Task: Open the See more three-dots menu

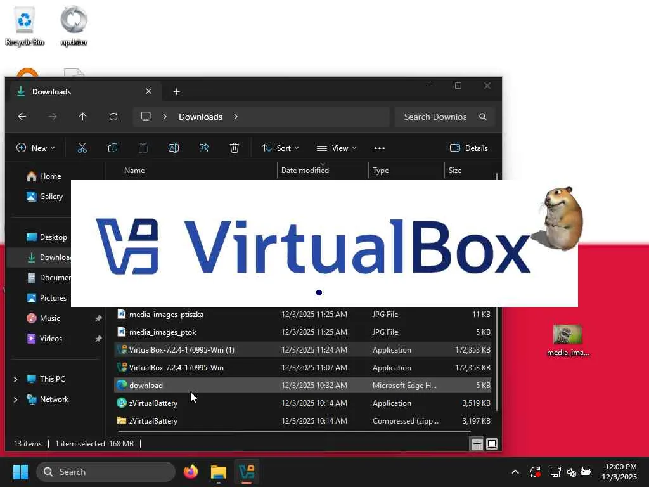Action: 380,148
